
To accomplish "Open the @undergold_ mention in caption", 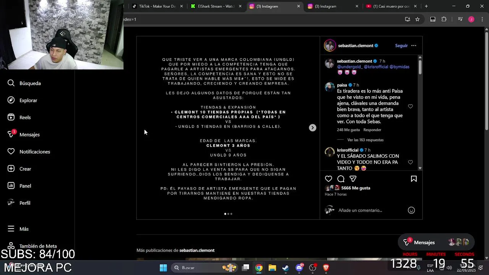I will click(350, 67).
